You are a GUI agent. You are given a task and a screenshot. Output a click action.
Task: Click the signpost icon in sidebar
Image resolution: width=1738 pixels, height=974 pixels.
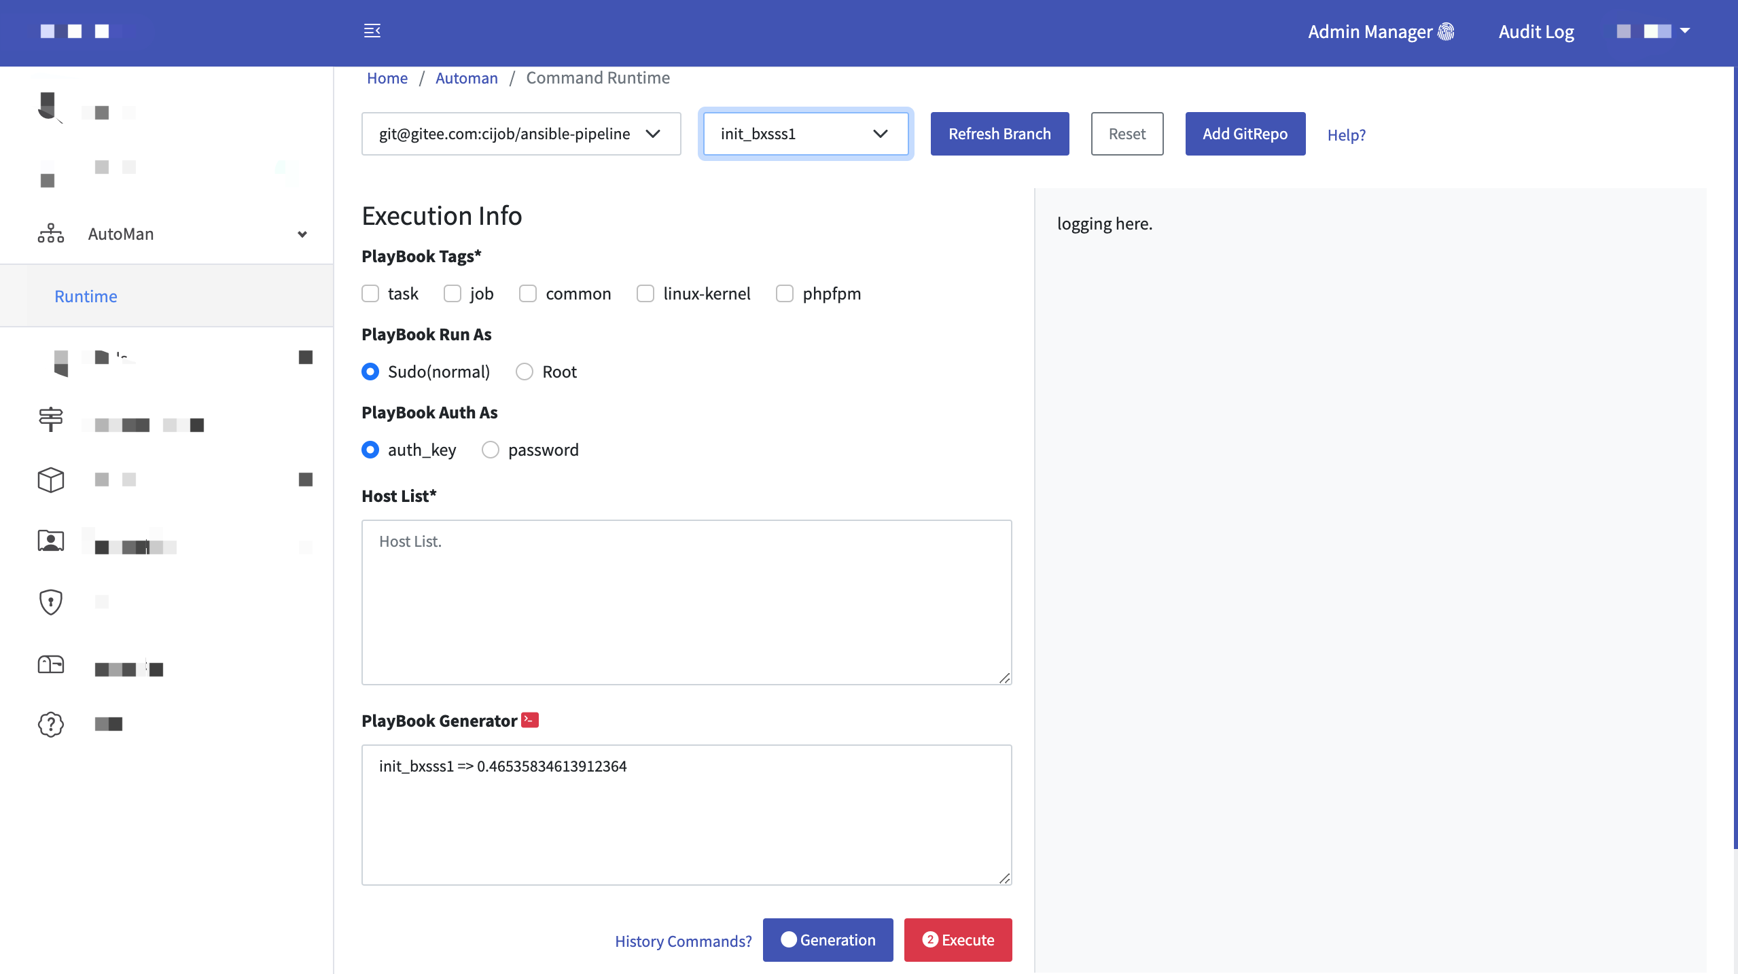tap(51, 419)
